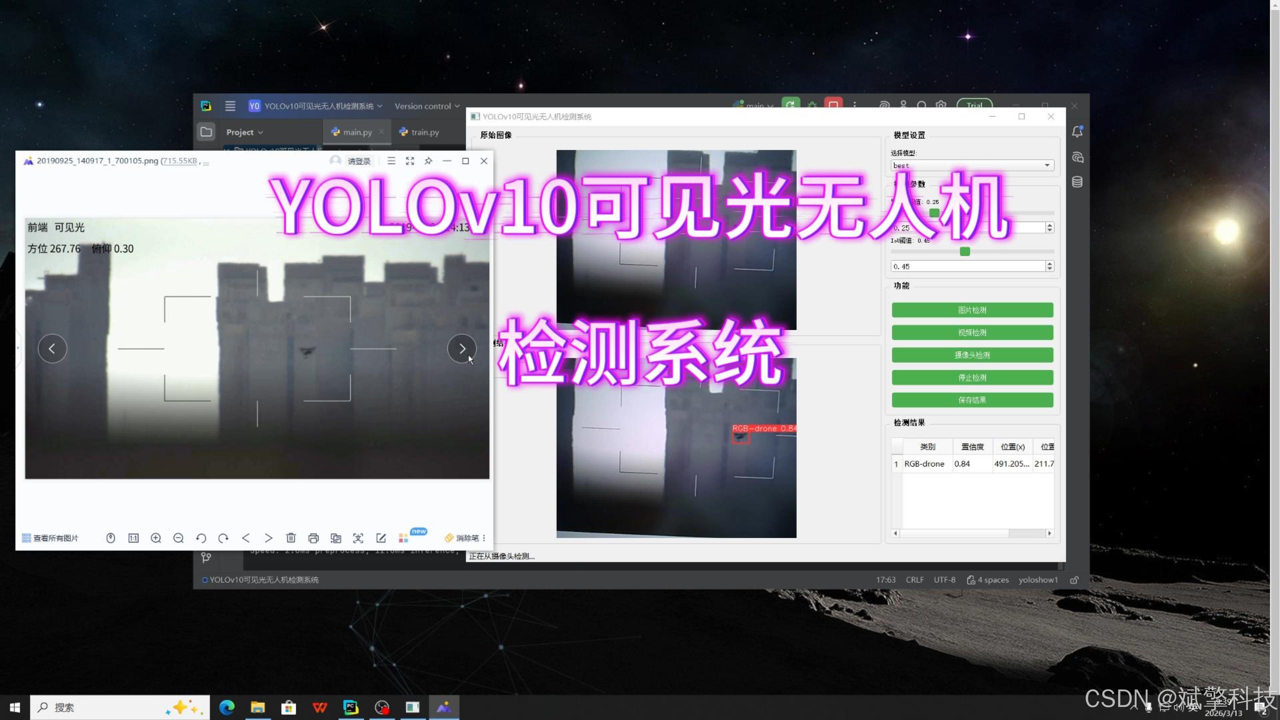Open the text recognition (OCR) tool
This screenshot has height=720, width=1280.
point(358,538)
